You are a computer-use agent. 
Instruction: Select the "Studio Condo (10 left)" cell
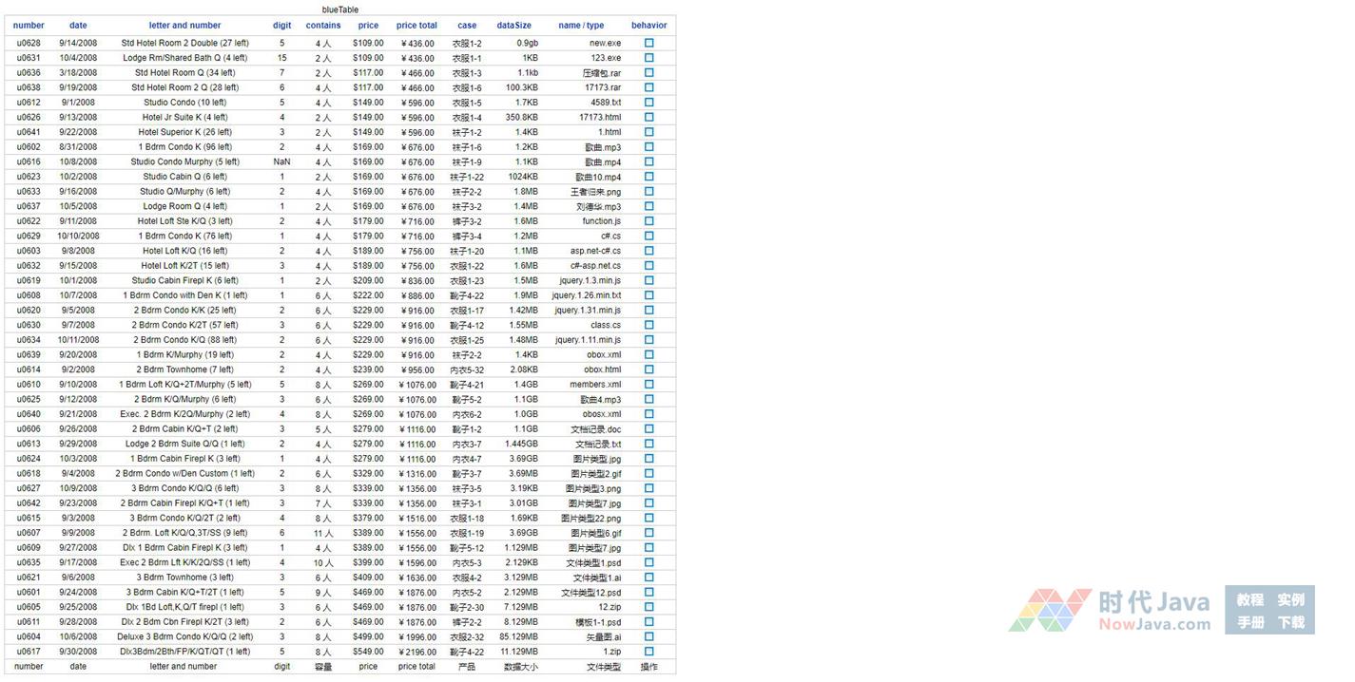[184, 103]
